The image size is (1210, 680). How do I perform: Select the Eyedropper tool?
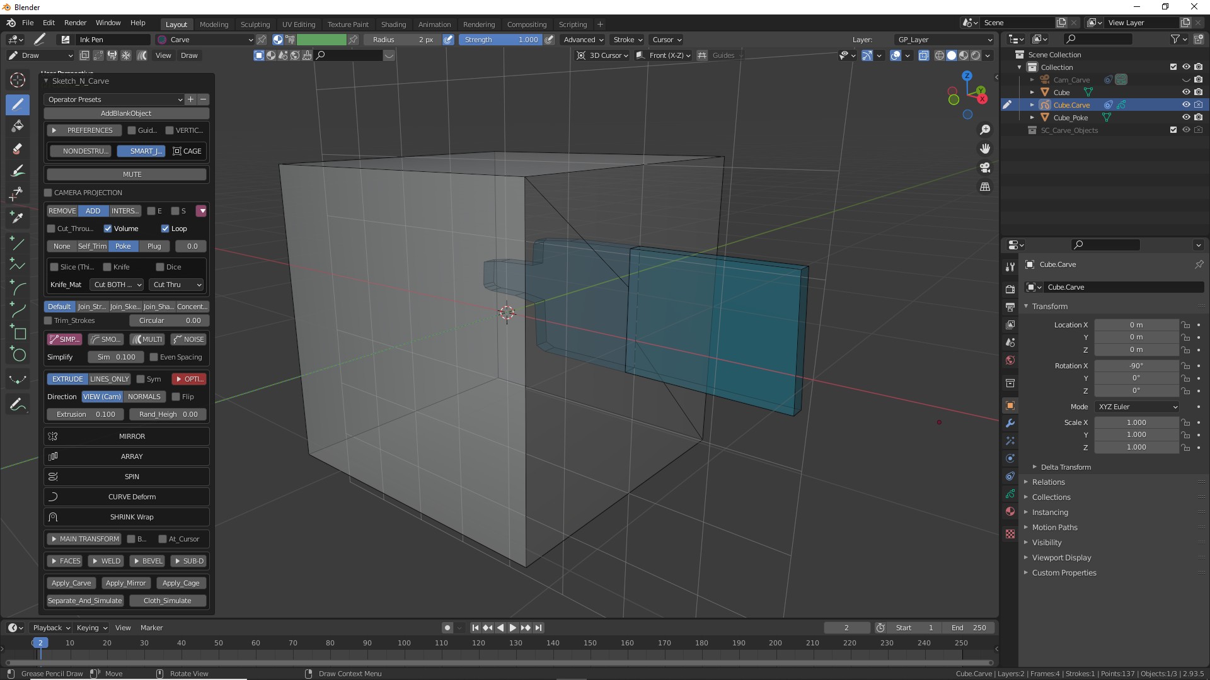[x=18, y=218]
